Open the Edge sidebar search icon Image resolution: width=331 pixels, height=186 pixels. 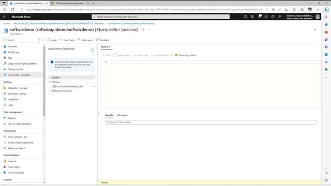(x=326, y=17)
